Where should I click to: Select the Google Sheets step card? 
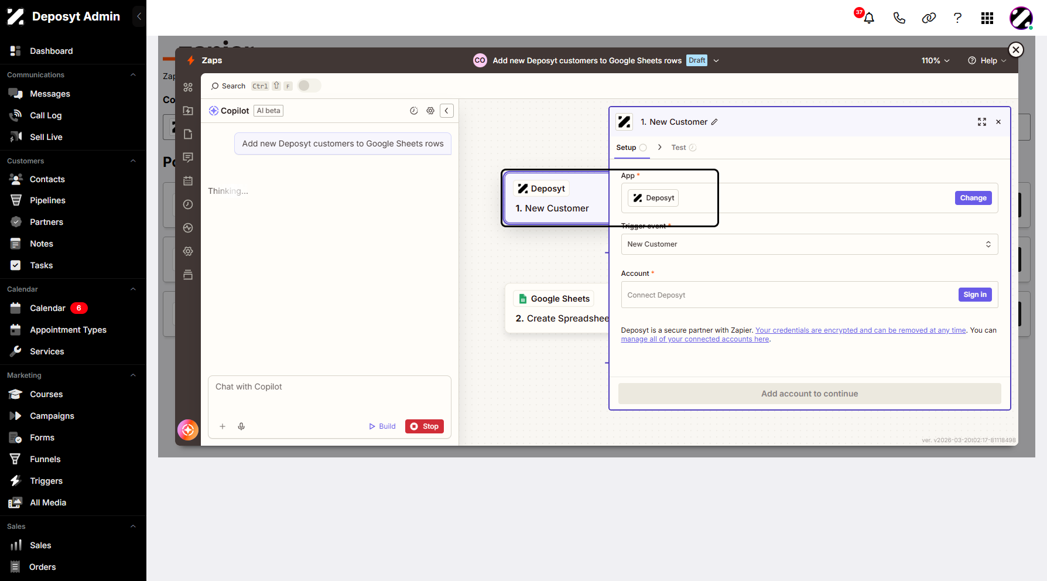(x=557, y=309)
